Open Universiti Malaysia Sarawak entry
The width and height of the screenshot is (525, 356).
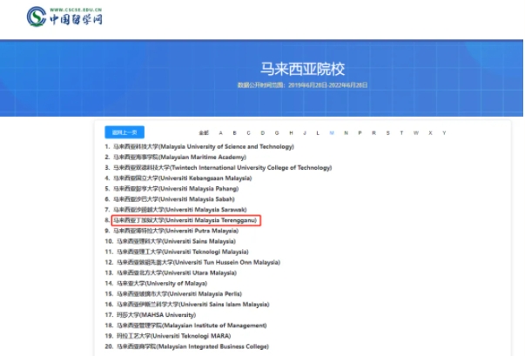click(x=180, y=210)
